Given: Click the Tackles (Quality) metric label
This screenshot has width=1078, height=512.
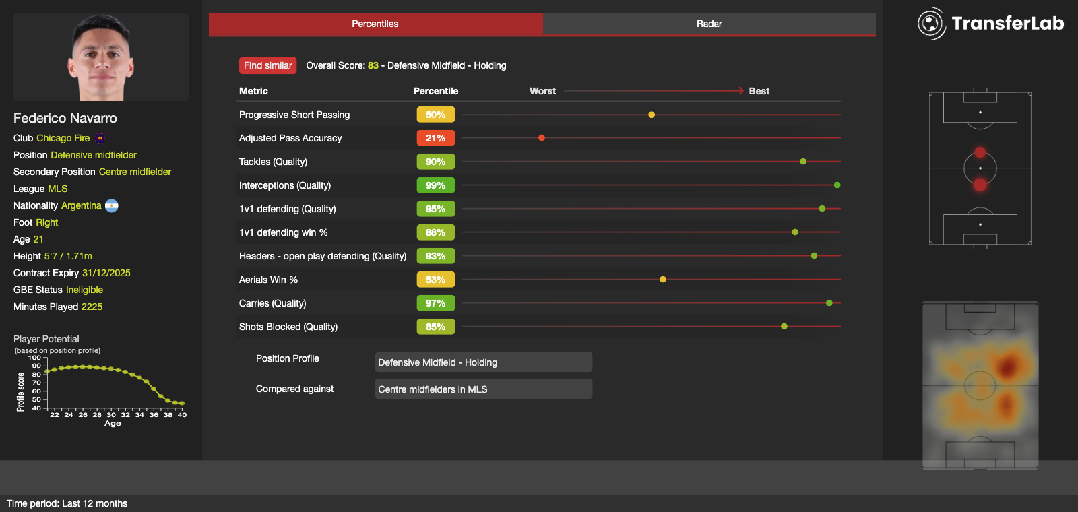Looking at the screenshot, I should 273,162.
